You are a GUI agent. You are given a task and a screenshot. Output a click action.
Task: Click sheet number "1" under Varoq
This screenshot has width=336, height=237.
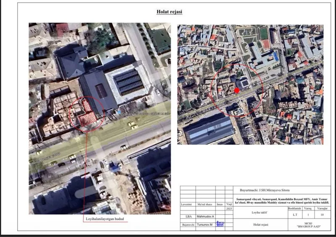308,215
